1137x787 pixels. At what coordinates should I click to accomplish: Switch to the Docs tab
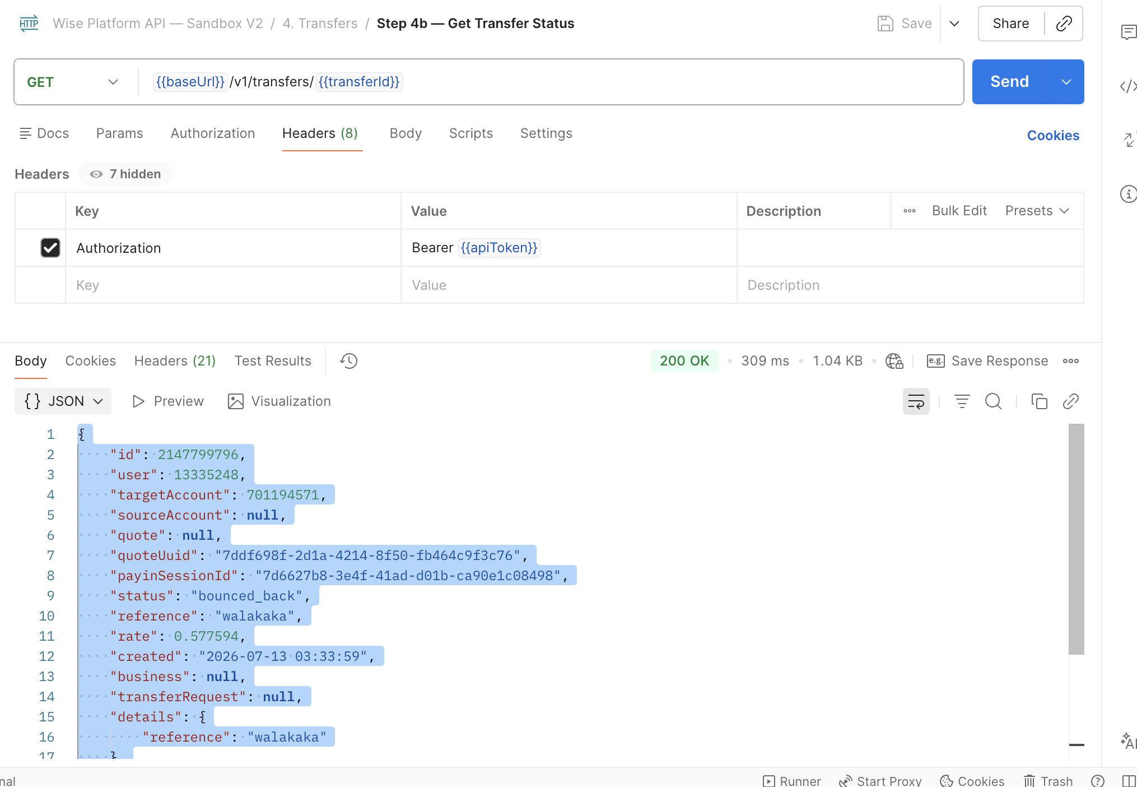(44, 133)
